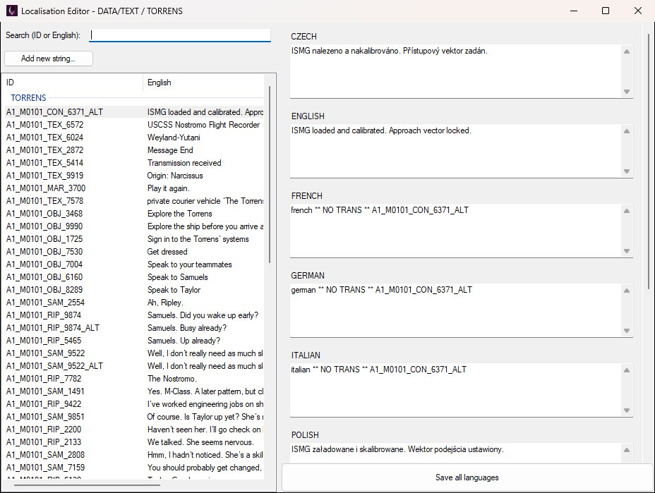Select row A1_M0101_RIP_7782
This screenshot has width=655, height=493.
pyautogui.click(x=133, y=379)
